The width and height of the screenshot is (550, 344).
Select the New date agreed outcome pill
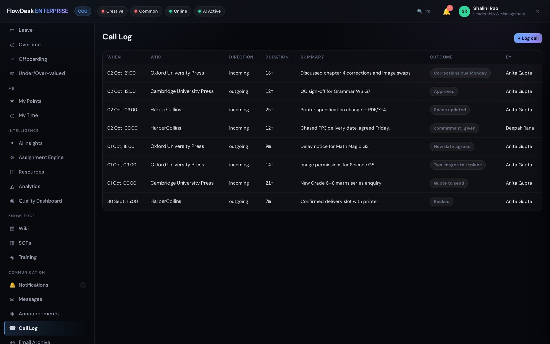click(452, 147)
